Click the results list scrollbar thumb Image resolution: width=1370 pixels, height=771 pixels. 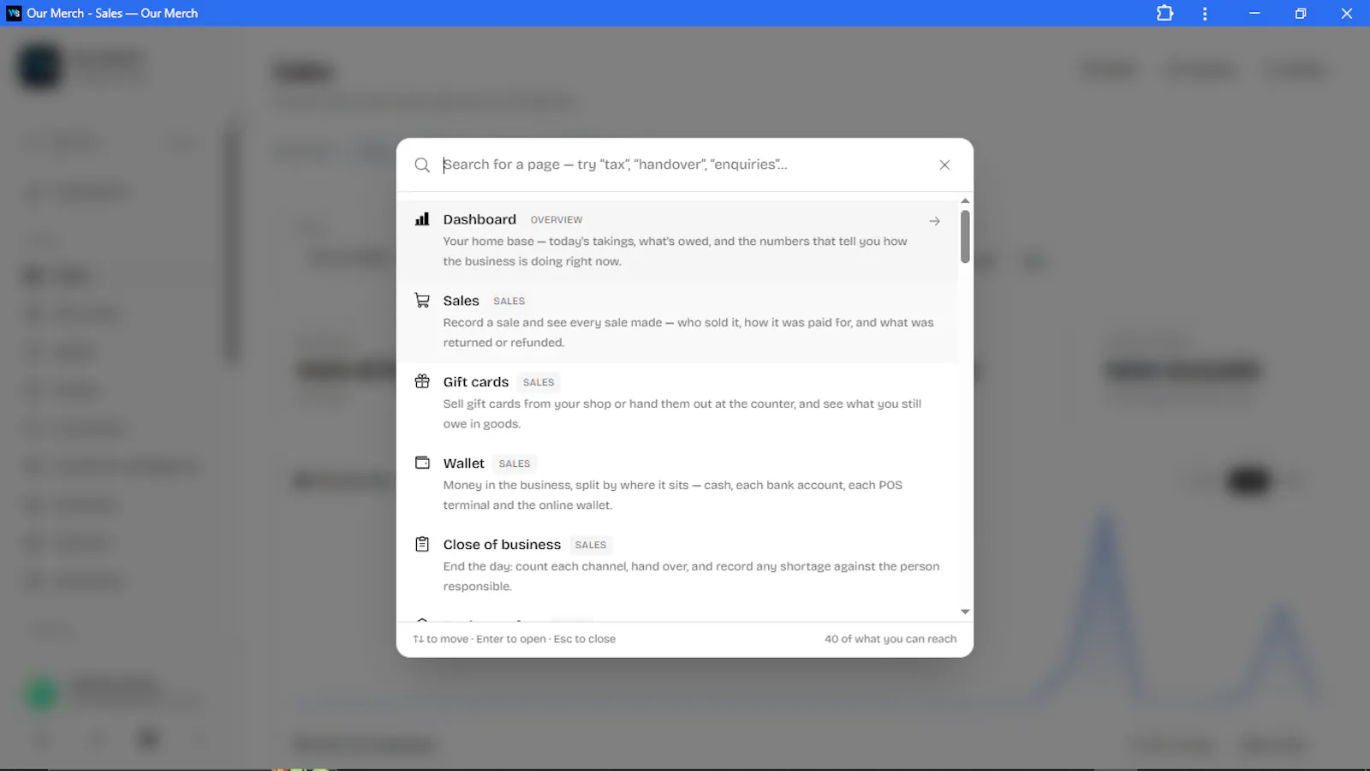pyautogui.click(x=965, y=236)
